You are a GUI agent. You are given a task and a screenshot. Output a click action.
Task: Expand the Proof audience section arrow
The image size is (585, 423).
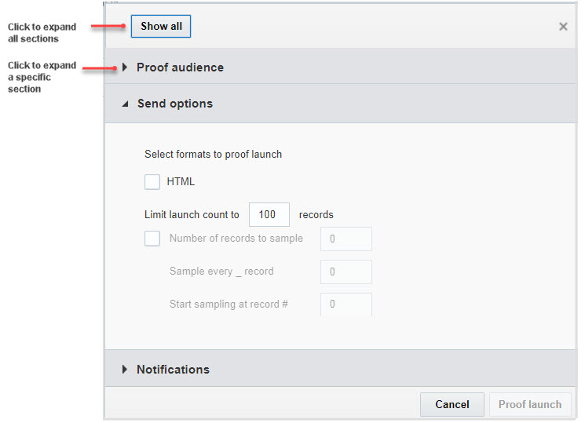point(125,67)
